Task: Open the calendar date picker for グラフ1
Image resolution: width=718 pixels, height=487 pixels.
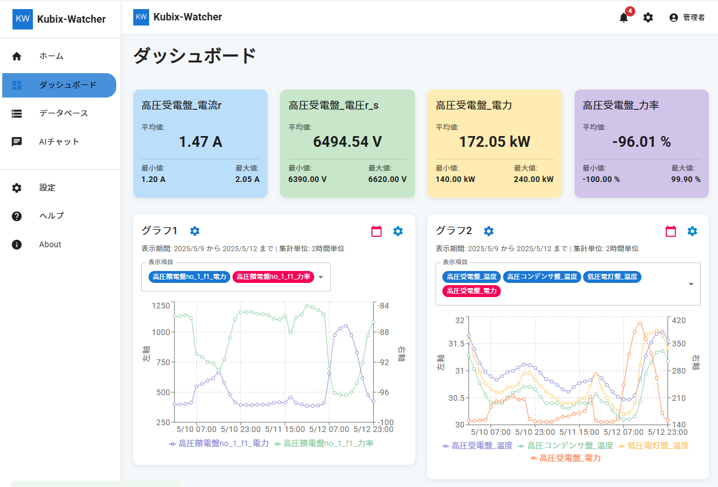Action: [376, 231]
